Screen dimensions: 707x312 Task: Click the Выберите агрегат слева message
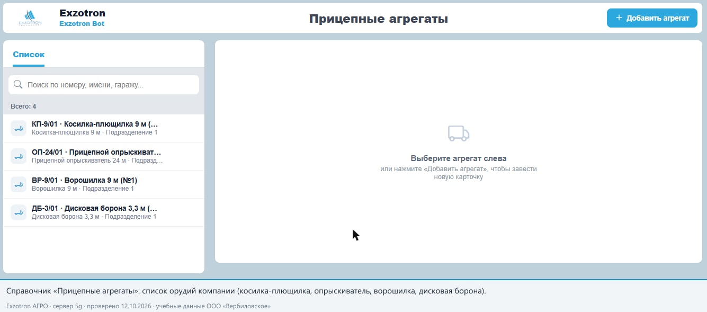tap(459, 158)
